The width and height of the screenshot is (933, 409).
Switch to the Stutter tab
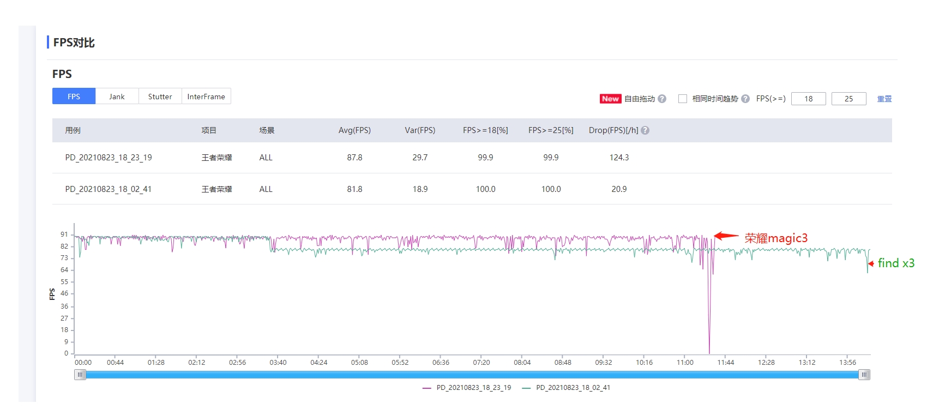(160, 96)
